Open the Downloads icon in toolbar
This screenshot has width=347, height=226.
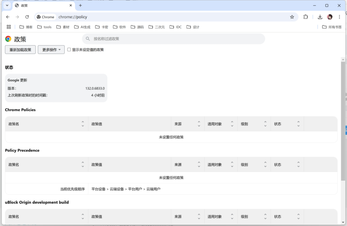(320, 17)
